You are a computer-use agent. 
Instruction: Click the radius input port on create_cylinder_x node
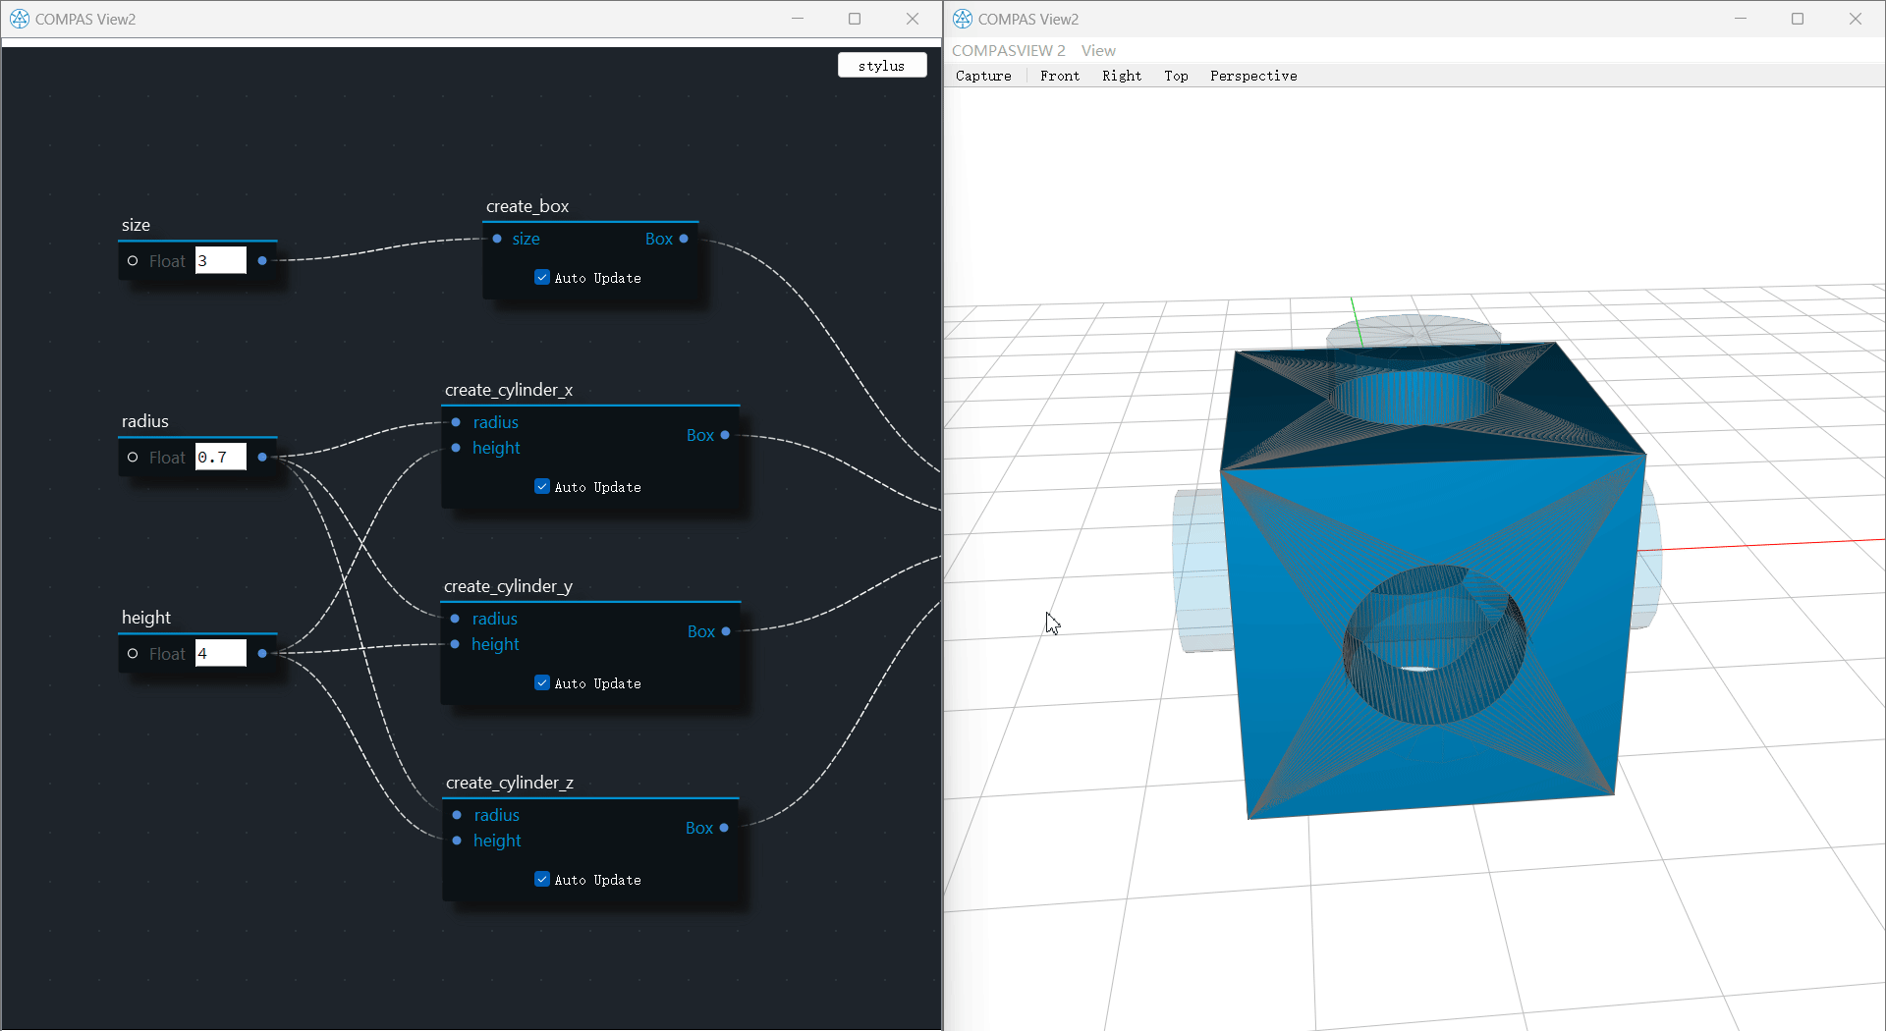tap(456, 422)
